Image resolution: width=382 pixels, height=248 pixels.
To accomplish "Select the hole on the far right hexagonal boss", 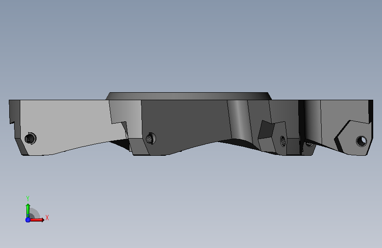I will coord(361,141).
